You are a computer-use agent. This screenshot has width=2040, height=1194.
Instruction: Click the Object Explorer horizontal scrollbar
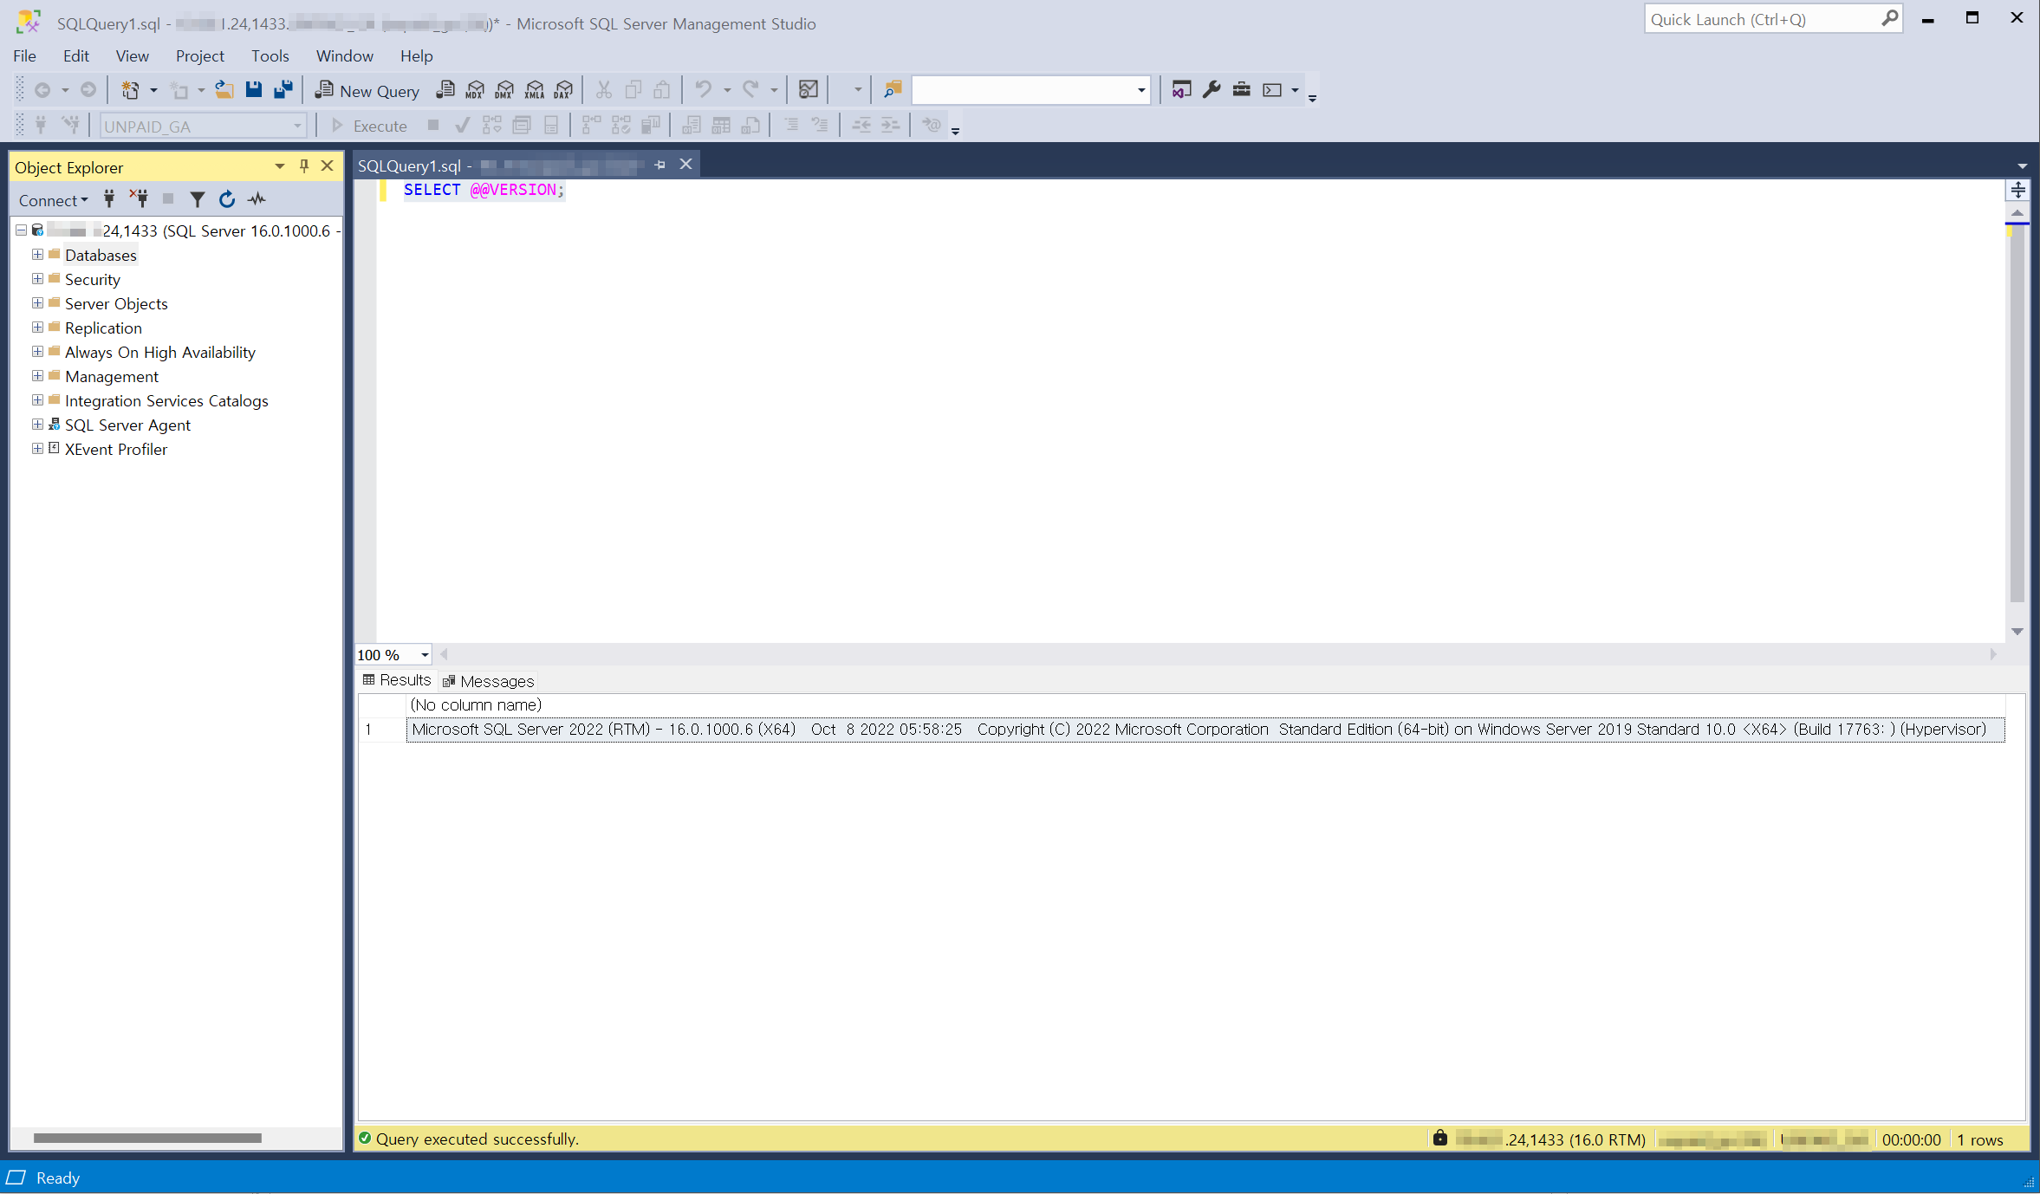[x=147, y=1138]
